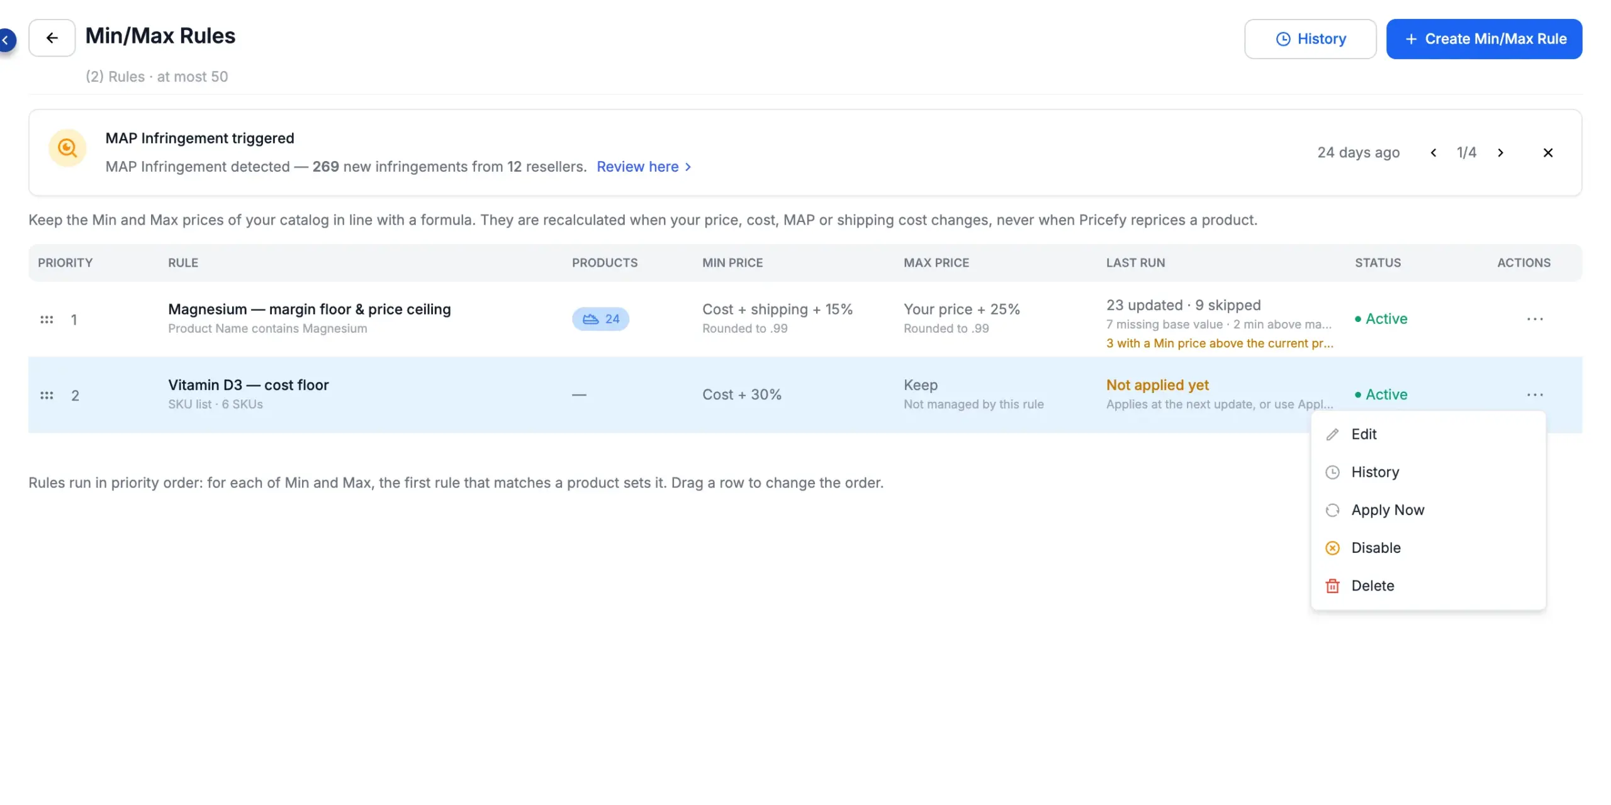The width and height of the screenshot is (1611, 805).
Task: Click the '24 days ago' timestamp
Action: (x=1358, y=153)
